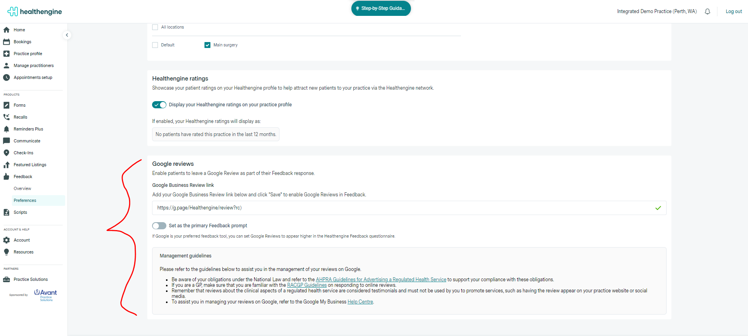748x336 pixels.
Task: Open the AHPRA Guidelines for Advertising link
Action: (381, 280)
